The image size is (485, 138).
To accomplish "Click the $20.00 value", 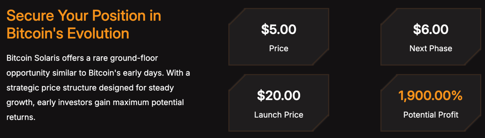I will click(x=279, y=96).
